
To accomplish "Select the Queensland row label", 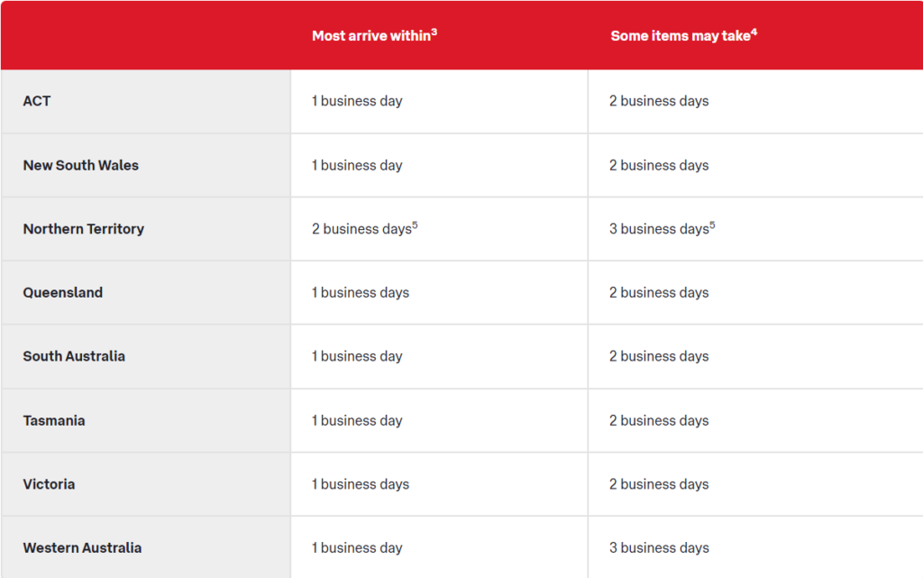I will click(x=63, y=292).
